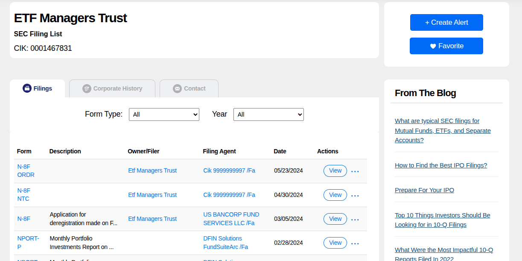Image resolution: width=522 pixels, height=261 pixels.
Task: Click the heart icon in Favorite button
Action: [433, 46]
